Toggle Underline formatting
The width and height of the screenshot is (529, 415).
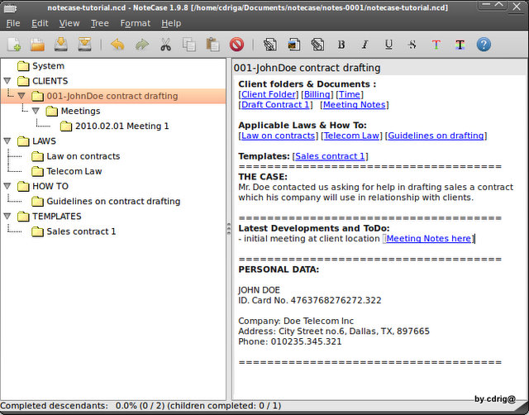(x=388, y=45)
